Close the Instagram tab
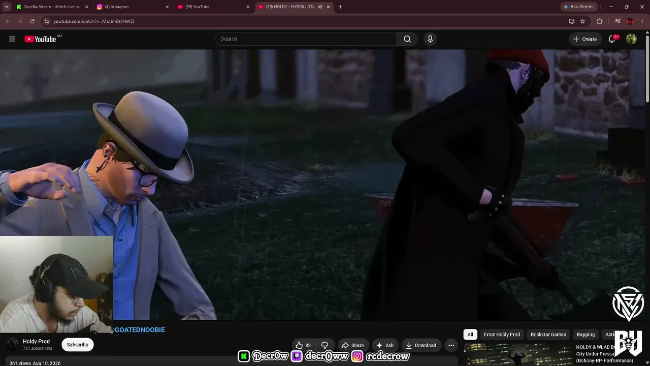The height and width of the screenshot is (366, 650). click(x=167, y=7)
